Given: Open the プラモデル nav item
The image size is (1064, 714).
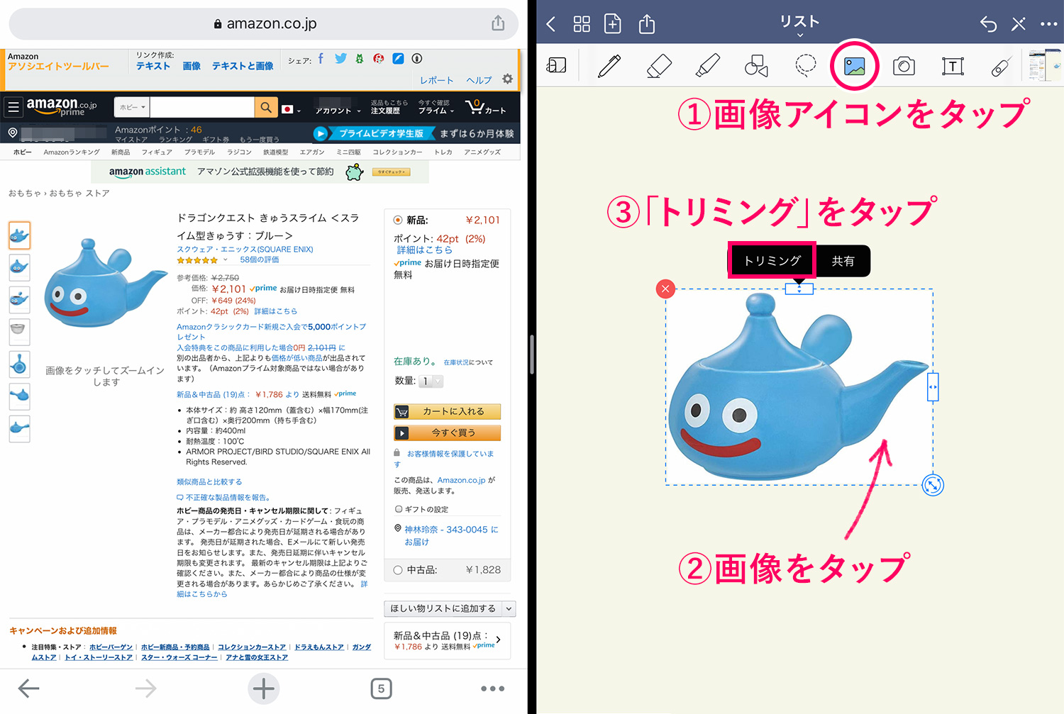Looking at the screenshot, I should pos(199,152).
